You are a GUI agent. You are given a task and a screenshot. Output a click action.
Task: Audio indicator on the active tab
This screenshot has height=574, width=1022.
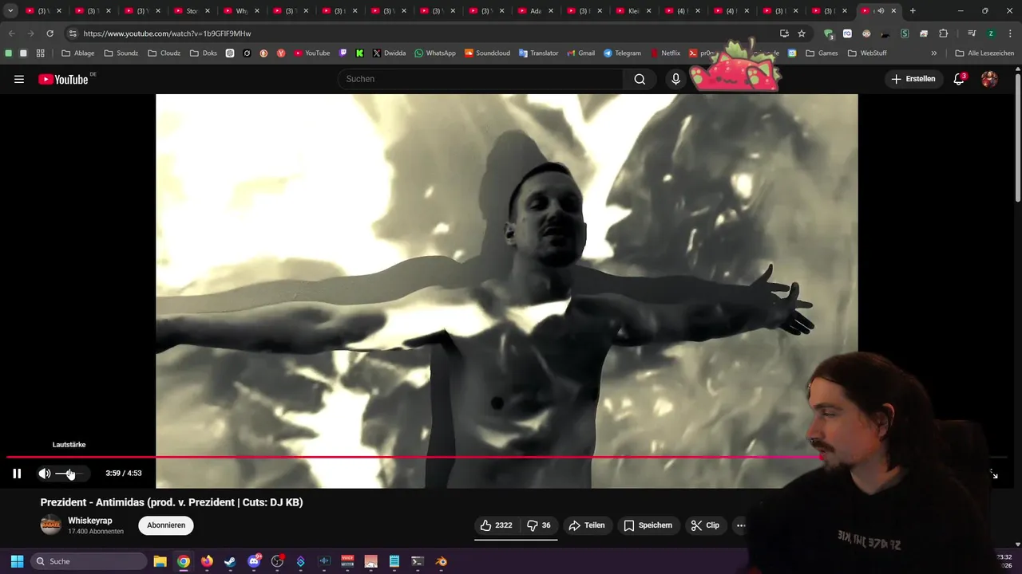click(x=881, y=11)
